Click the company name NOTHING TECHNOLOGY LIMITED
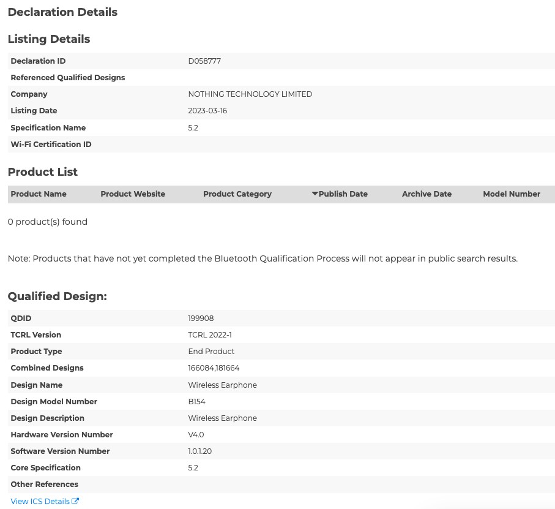 point(250,94)
